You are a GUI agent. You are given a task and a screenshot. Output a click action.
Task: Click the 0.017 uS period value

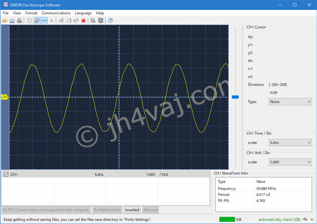(263, 194)
